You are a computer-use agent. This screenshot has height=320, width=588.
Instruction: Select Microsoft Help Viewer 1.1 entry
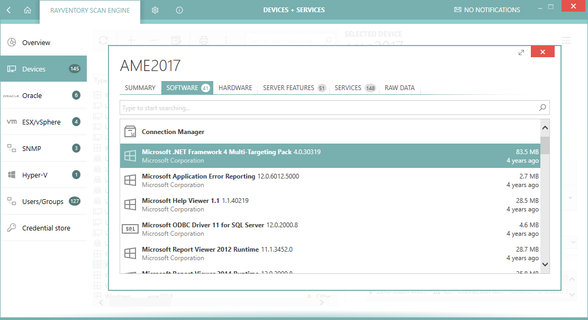click(328, 205)
